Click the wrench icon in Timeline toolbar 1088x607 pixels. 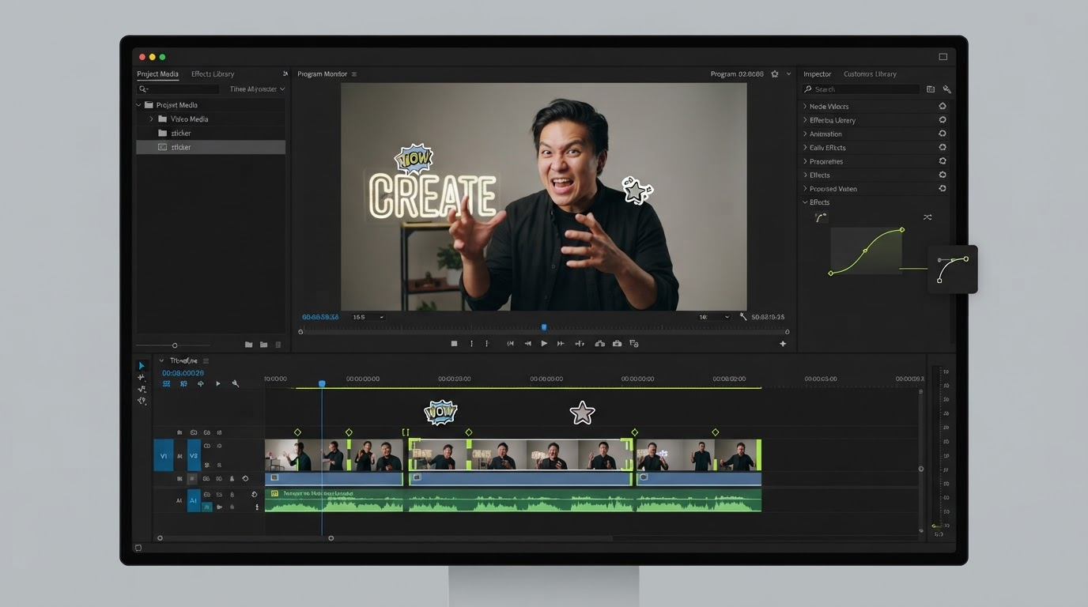(x=235, y=383)
